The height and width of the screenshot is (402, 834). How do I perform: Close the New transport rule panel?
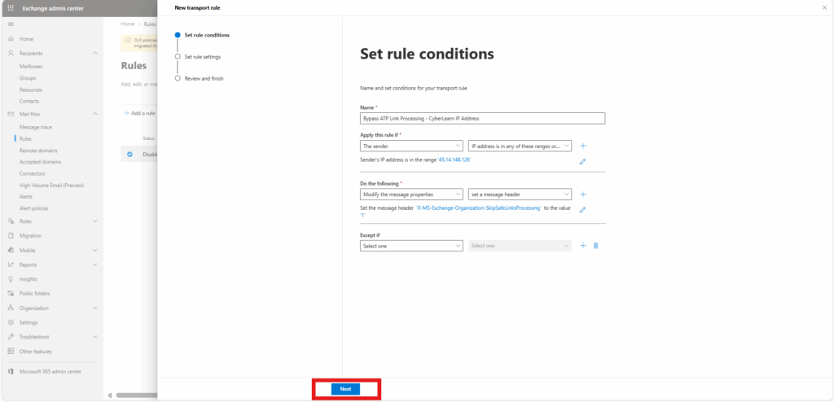pyautogui.click(x=824, y=7)
